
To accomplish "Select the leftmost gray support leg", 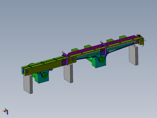I will (x=28, y=84).
